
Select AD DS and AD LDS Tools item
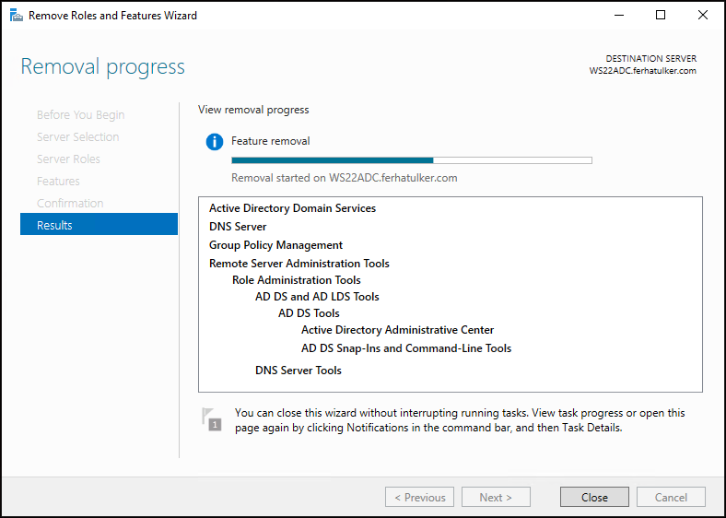(x=317, y=297)
